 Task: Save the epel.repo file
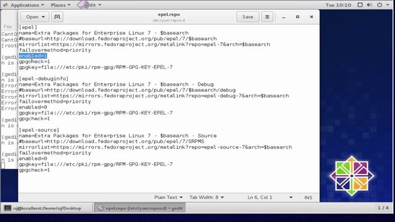click(x=247, y=17)
